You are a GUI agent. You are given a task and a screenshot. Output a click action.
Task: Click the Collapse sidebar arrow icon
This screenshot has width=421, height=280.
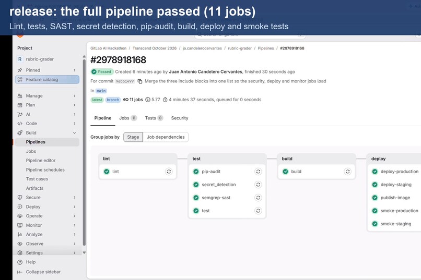[x=20, y=272]
